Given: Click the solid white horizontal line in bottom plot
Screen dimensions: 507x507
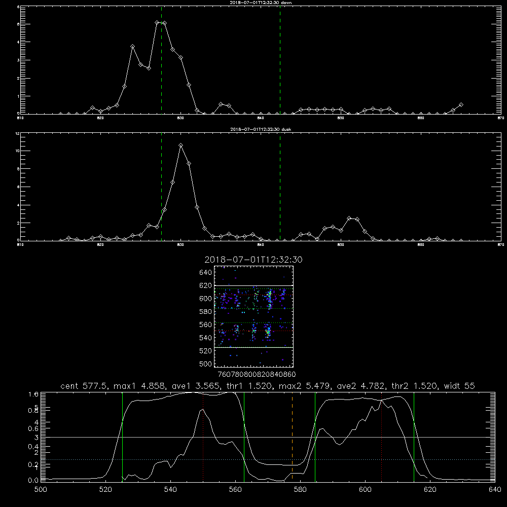Looking at the screenshot, I should tap(268, 437).
